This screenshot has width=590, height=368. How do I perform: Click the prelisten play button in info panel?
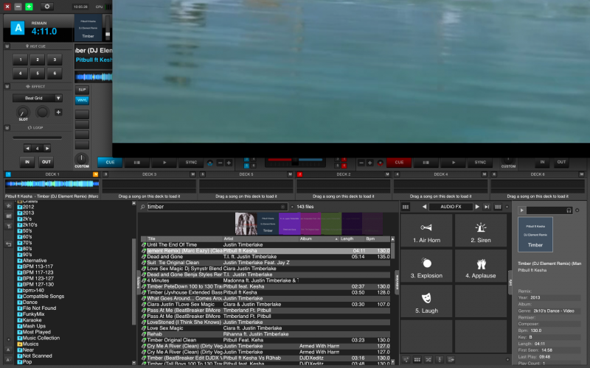(x=521, y=210)
